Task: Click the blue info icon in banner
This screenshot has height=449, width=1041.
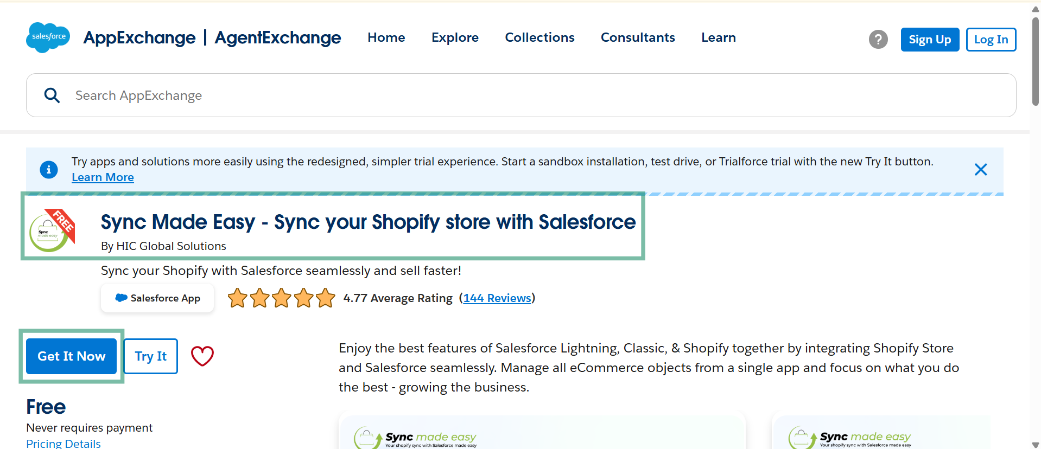Action: tap(49, 170)
